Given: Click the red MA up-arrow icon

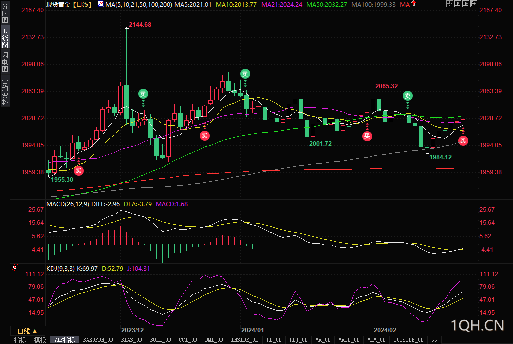Looking at the screenshot, I should 414,4.
